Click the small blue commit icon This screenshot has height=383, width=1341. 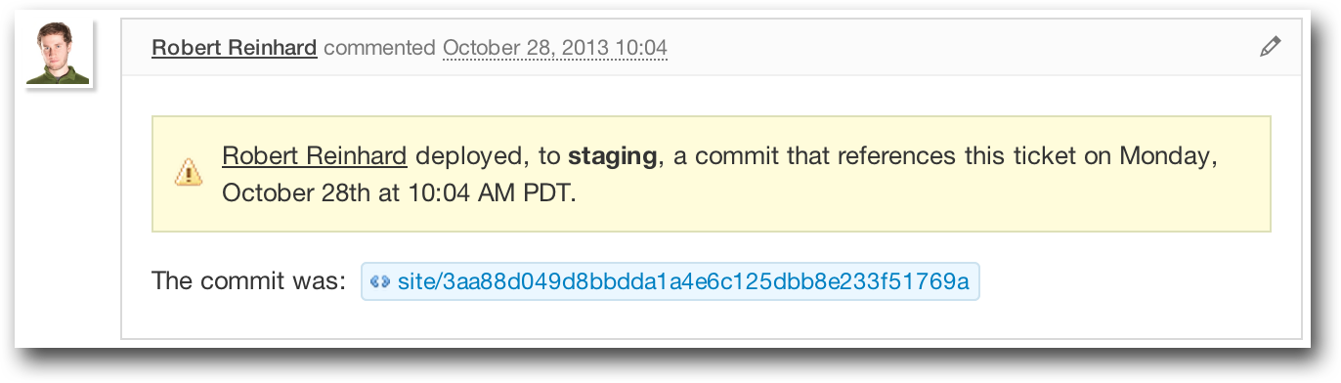click(380, 282)
